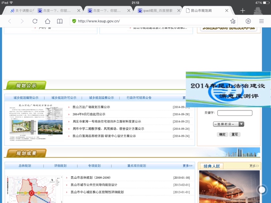Open 昆山万达广场规划方案公示 link
The height and width of the screenshot is (203, 271).
click(x=91, y=107)
